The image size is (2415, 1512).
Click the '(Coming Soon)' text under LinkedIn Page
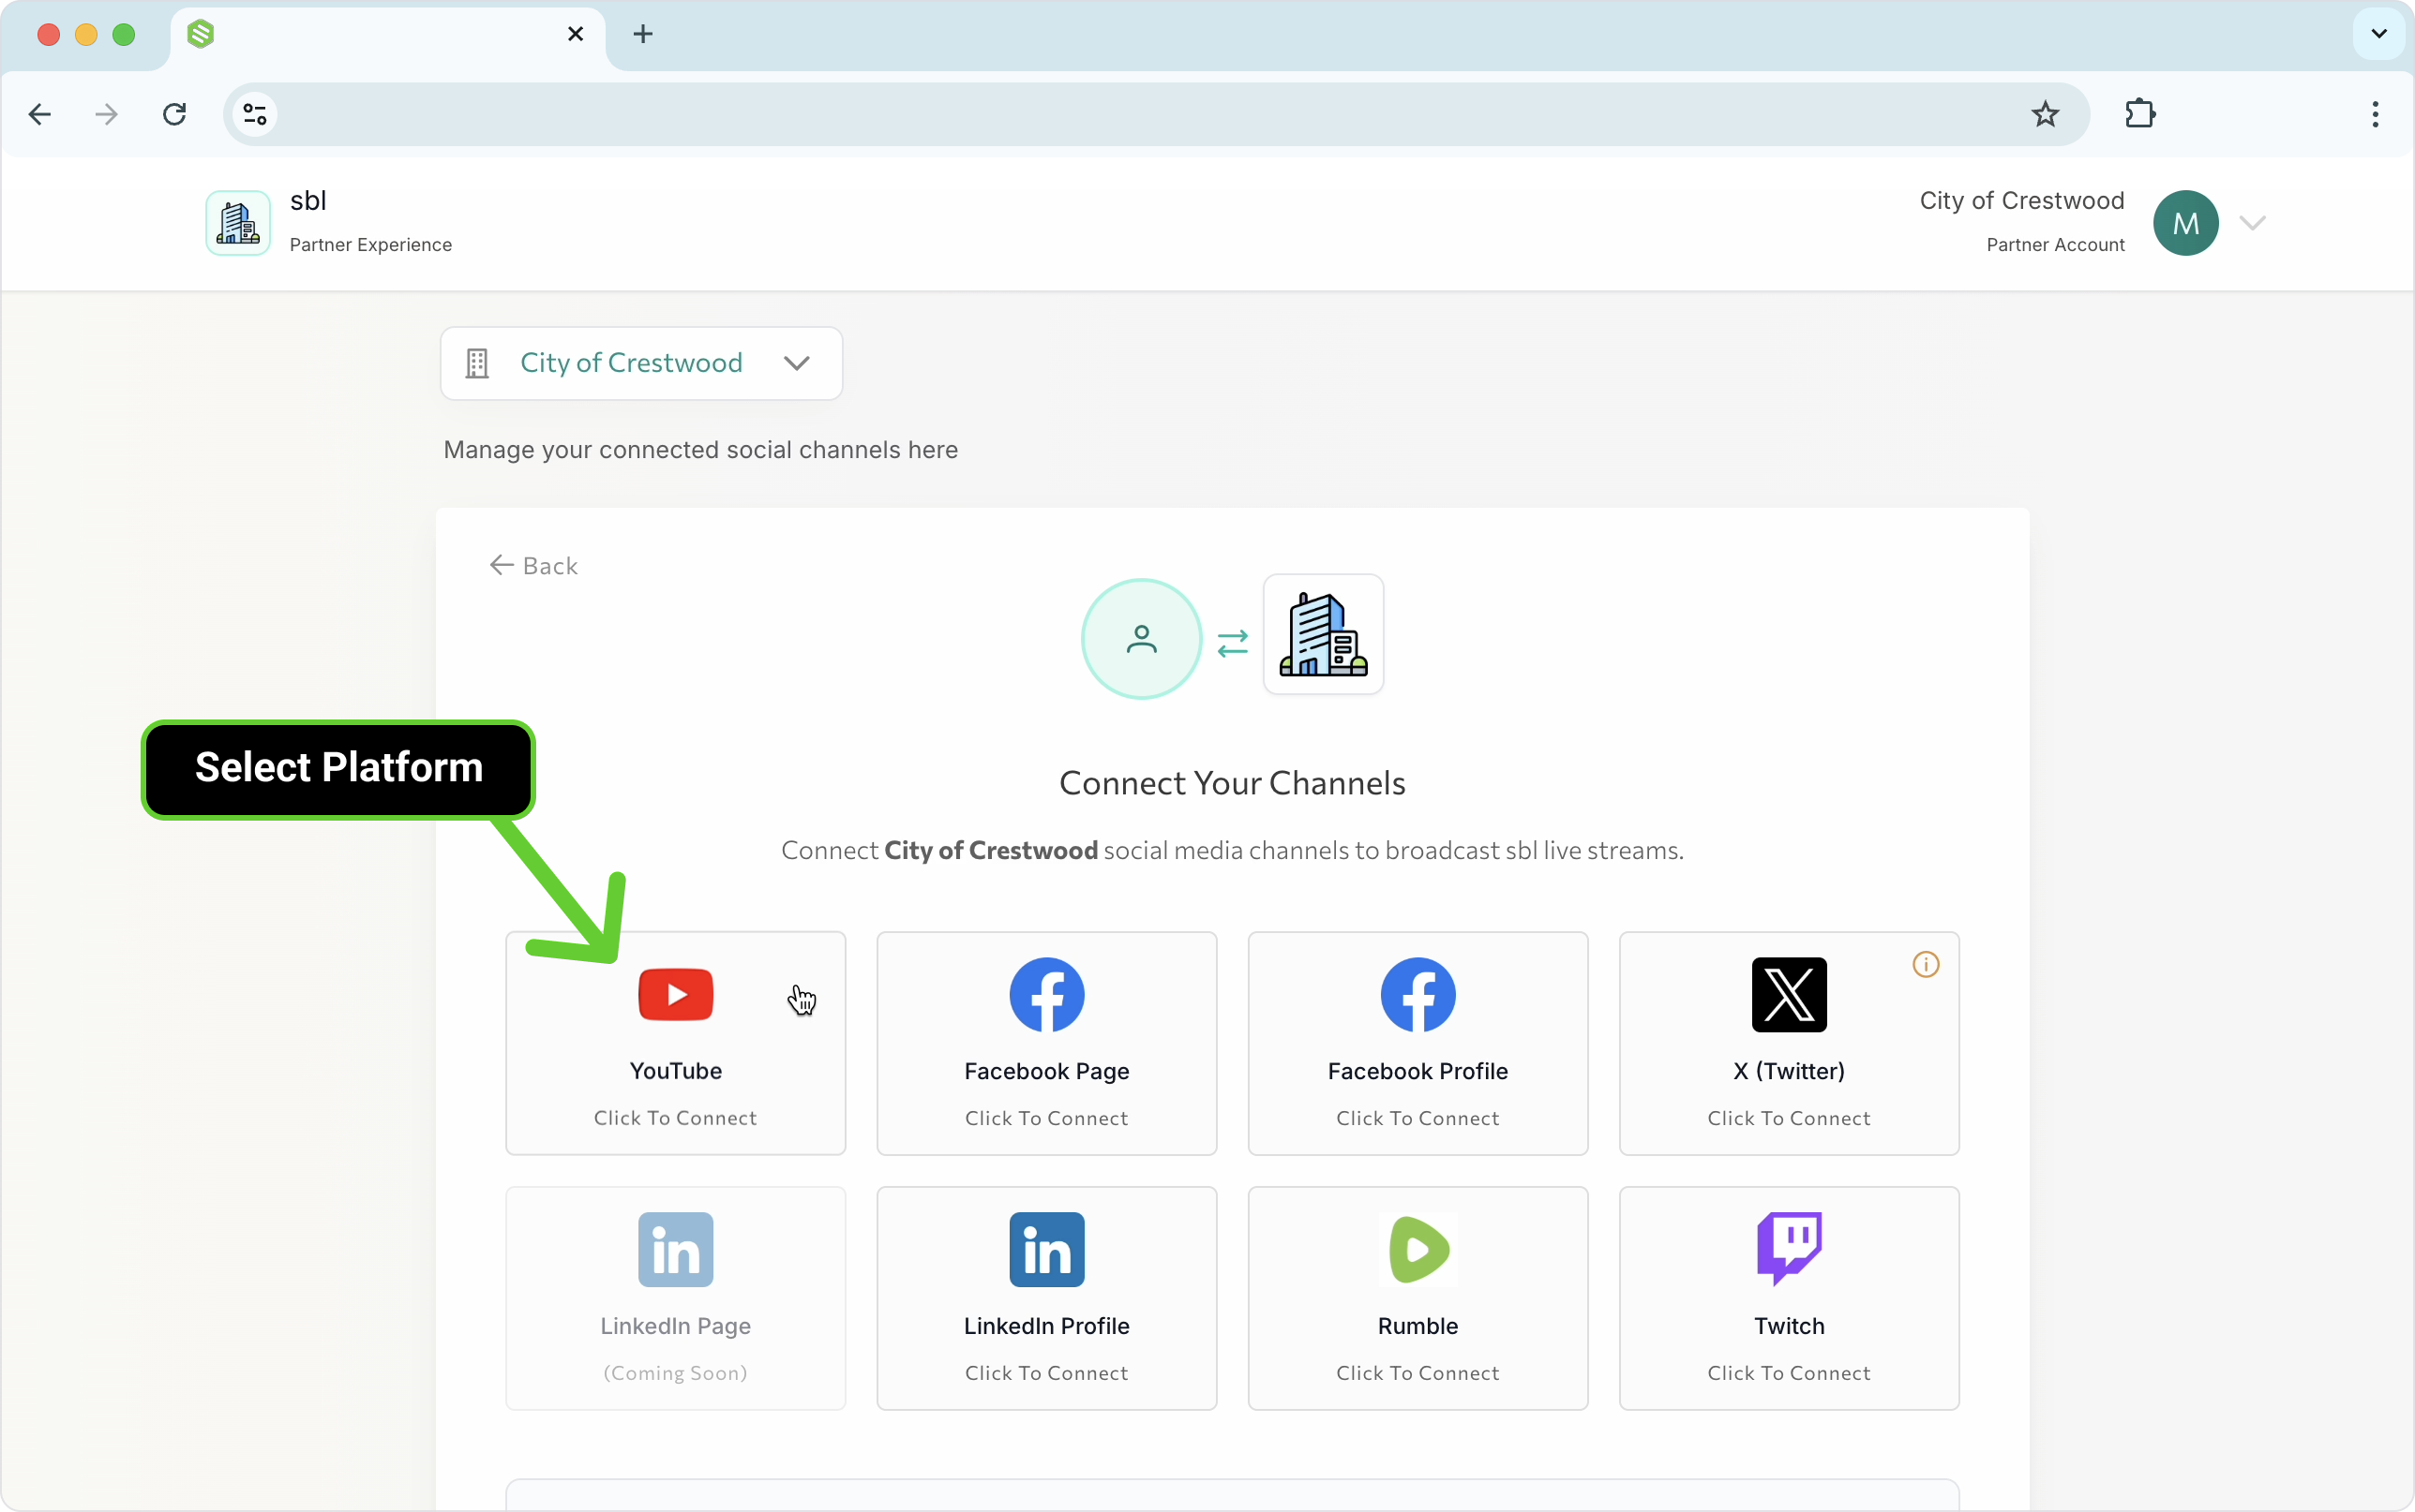click(675, 1373)
